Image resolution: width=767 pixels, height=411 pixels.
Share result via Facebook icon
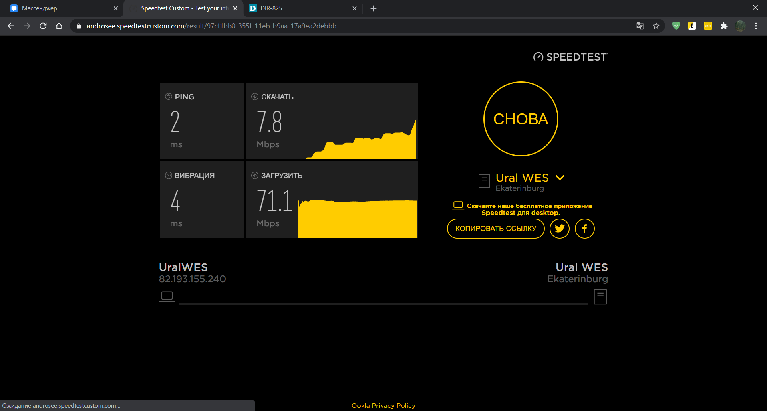pyautogui.click(x=585, y=229)
